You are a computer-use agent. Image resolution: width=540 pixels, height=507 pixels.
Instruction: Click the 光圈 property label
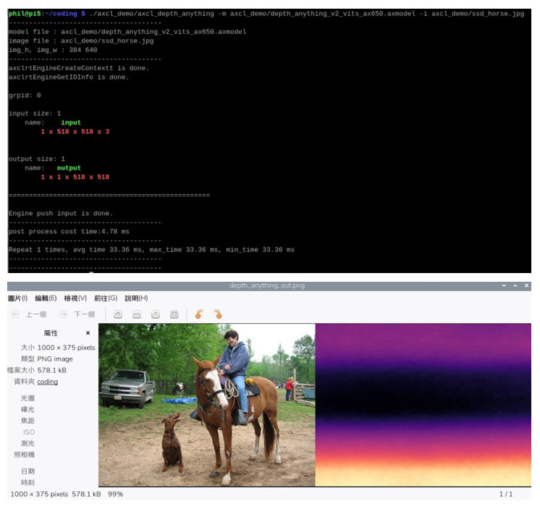tap(28, 398)
